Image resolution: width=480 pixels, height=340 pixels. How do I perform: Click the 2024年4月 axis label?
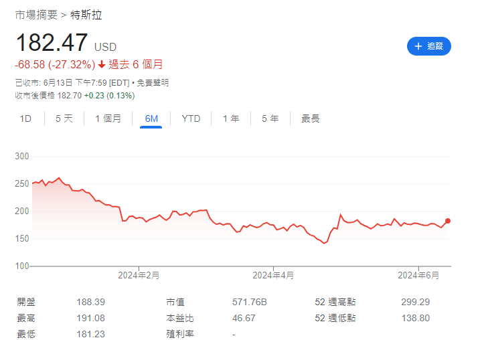[273, 275]
